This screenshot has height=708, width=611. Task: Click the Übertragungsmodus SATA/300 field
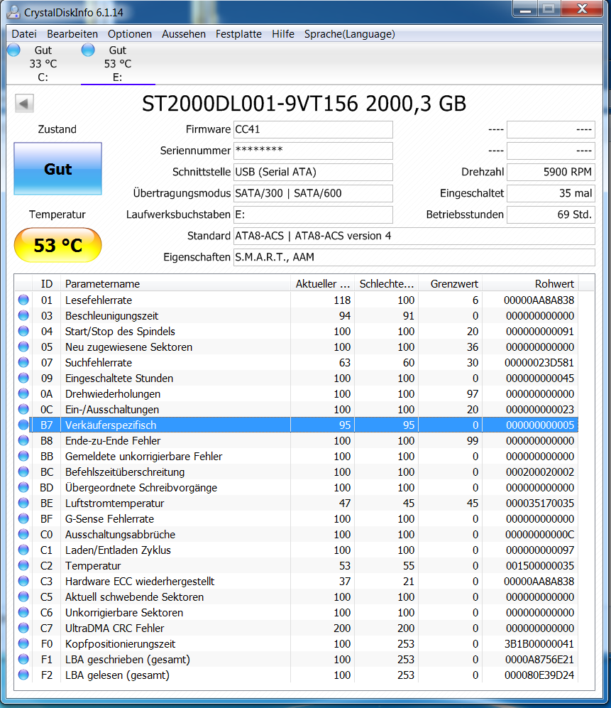[x=313, y=193]
